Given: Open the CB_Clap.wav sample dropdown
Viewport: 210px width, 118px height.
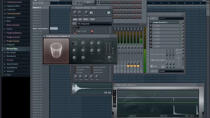Looking at the screenshot, I should (x=94, y=24).
